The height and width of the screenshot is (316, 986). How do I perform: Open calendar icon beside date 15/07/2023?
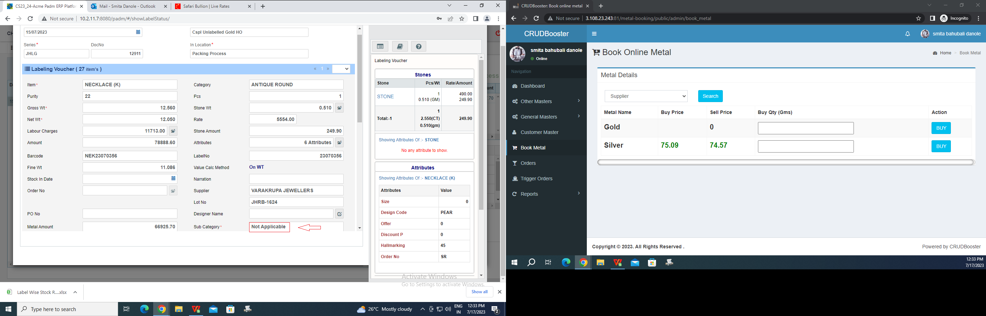[138, 32]
